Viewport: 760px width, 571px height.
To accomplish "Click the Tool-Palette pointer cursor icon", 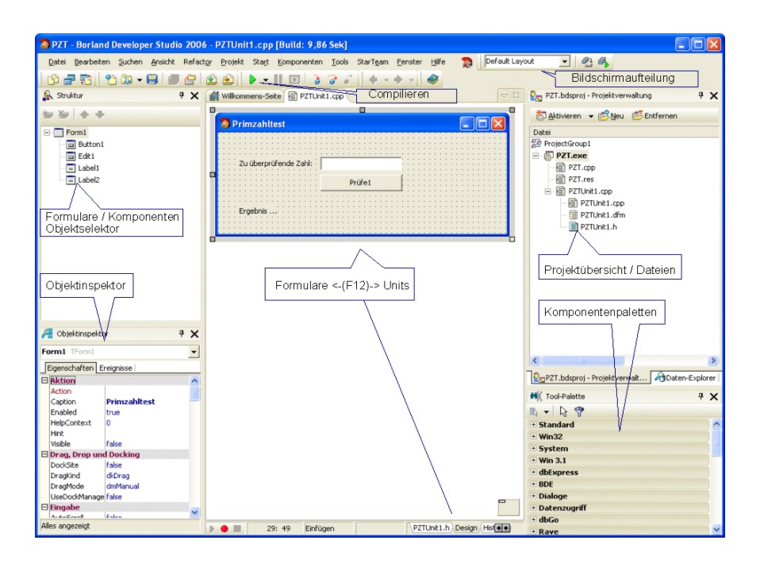I will click(563, 411).
